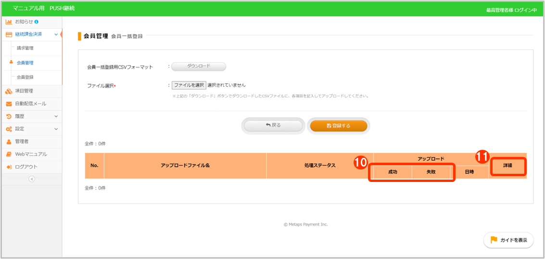Click the ログアウト exit icon

[9, 167]
